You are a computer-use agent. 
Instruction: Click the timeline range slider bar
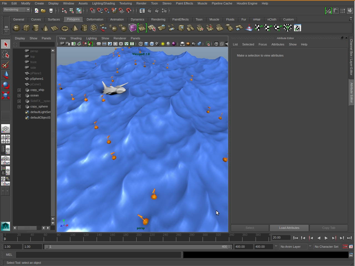[138, 247]
